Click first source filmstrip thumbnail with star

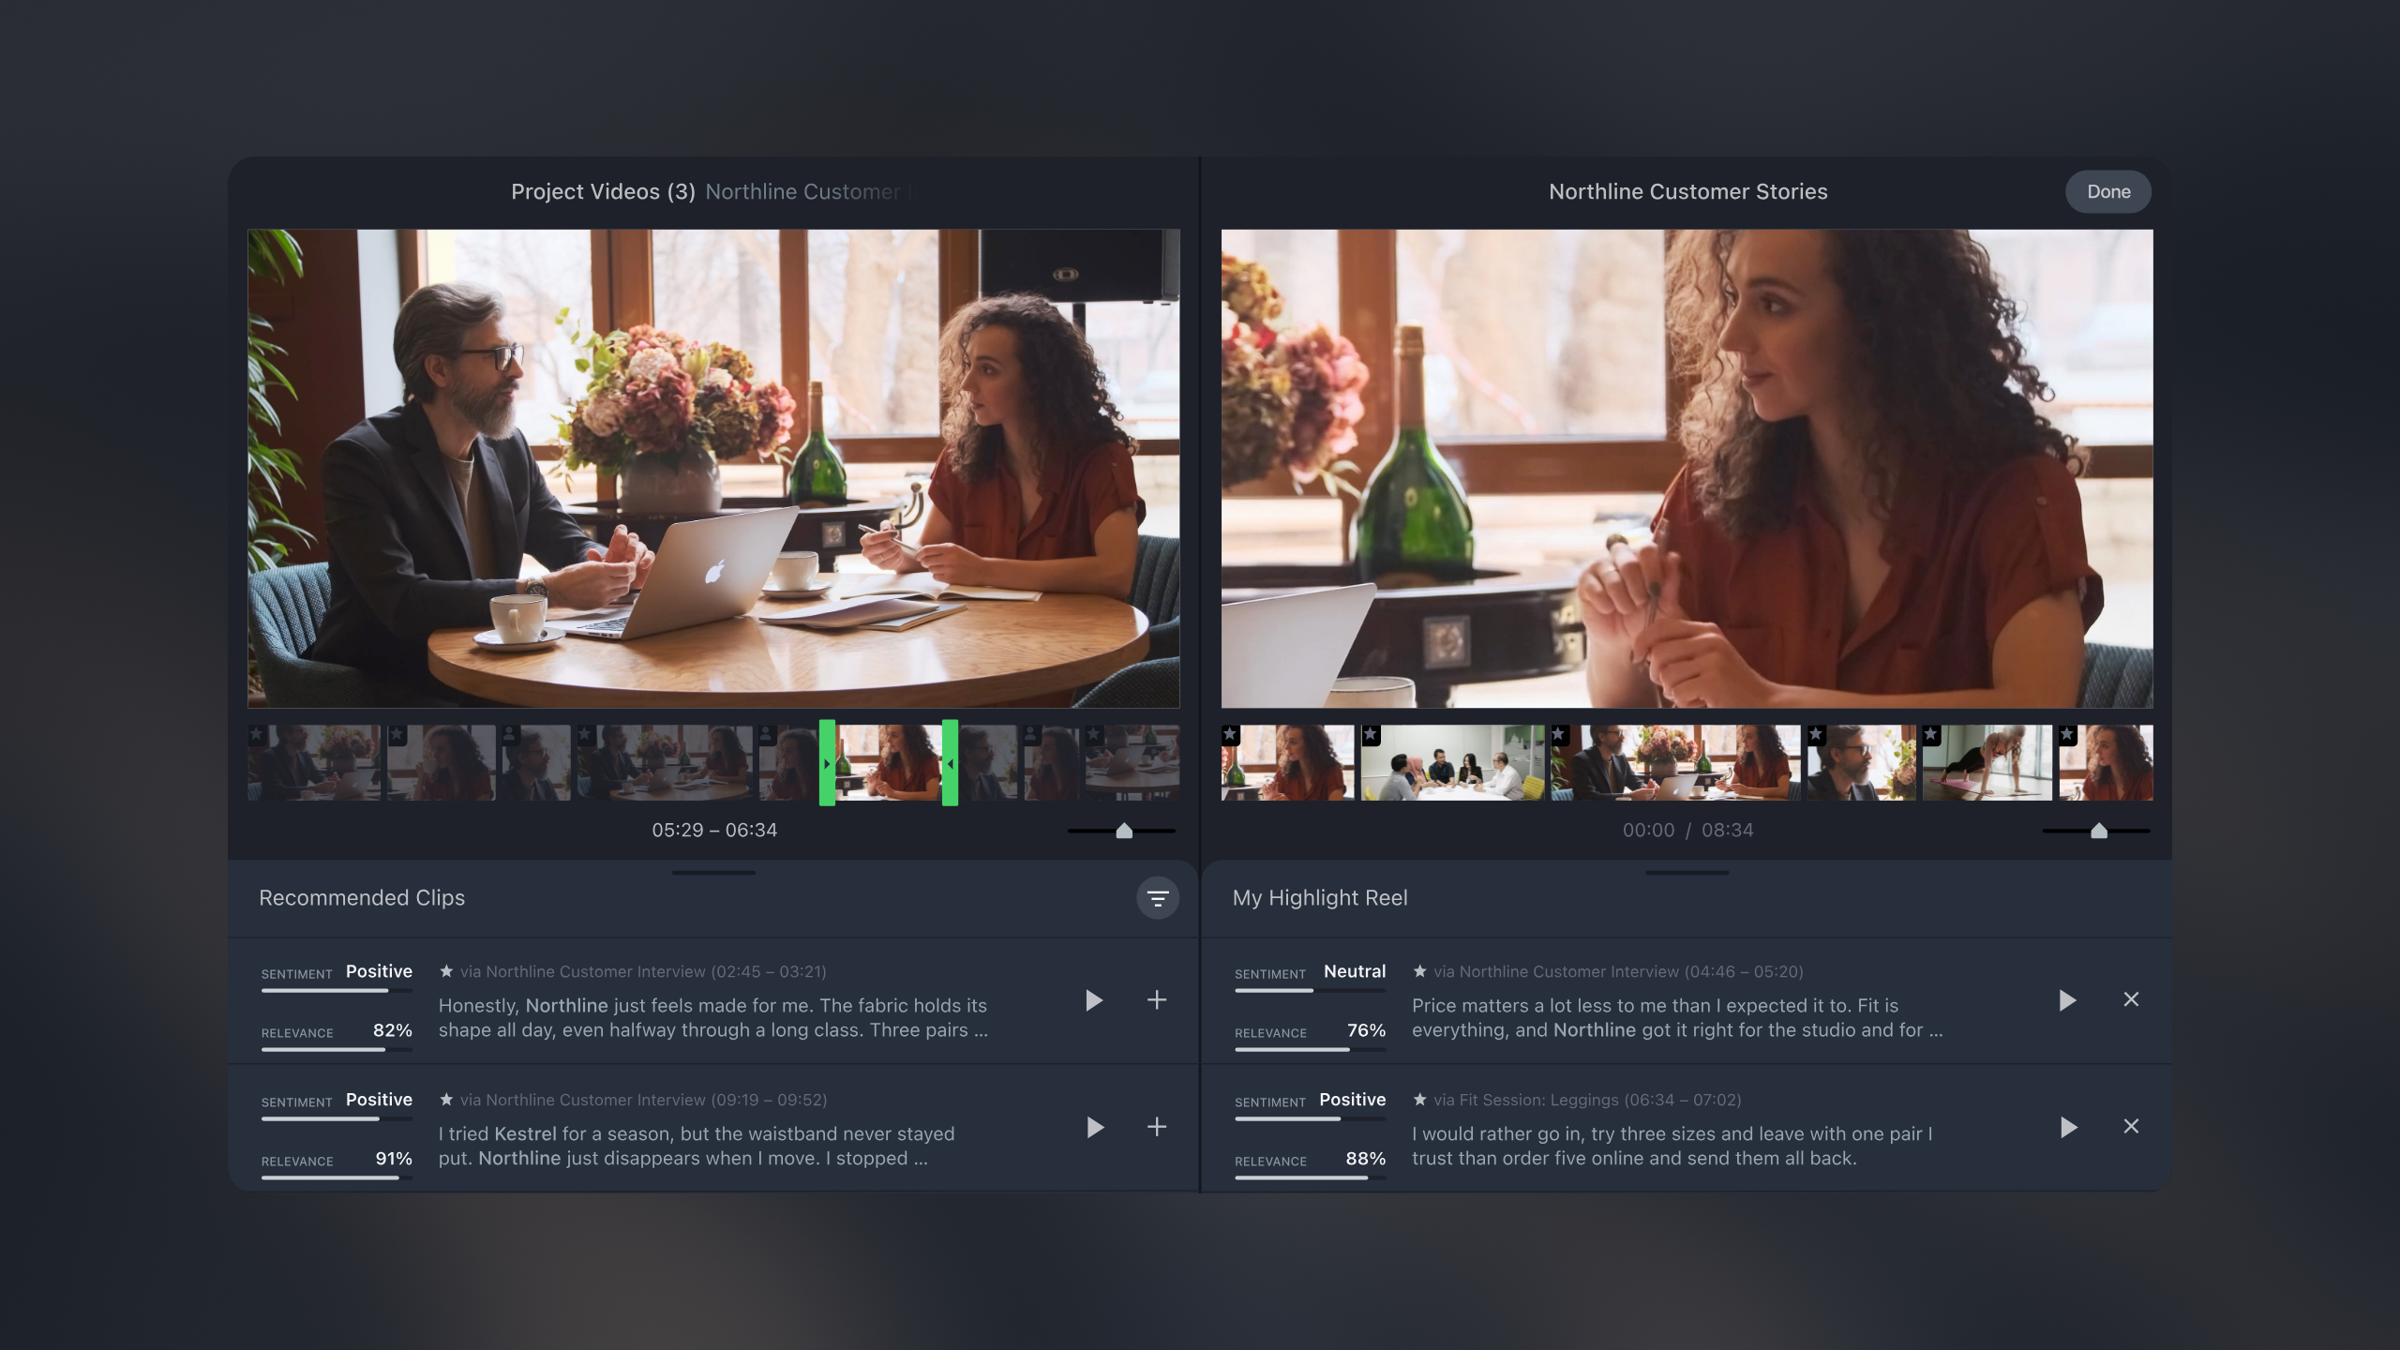pos(314,763)
